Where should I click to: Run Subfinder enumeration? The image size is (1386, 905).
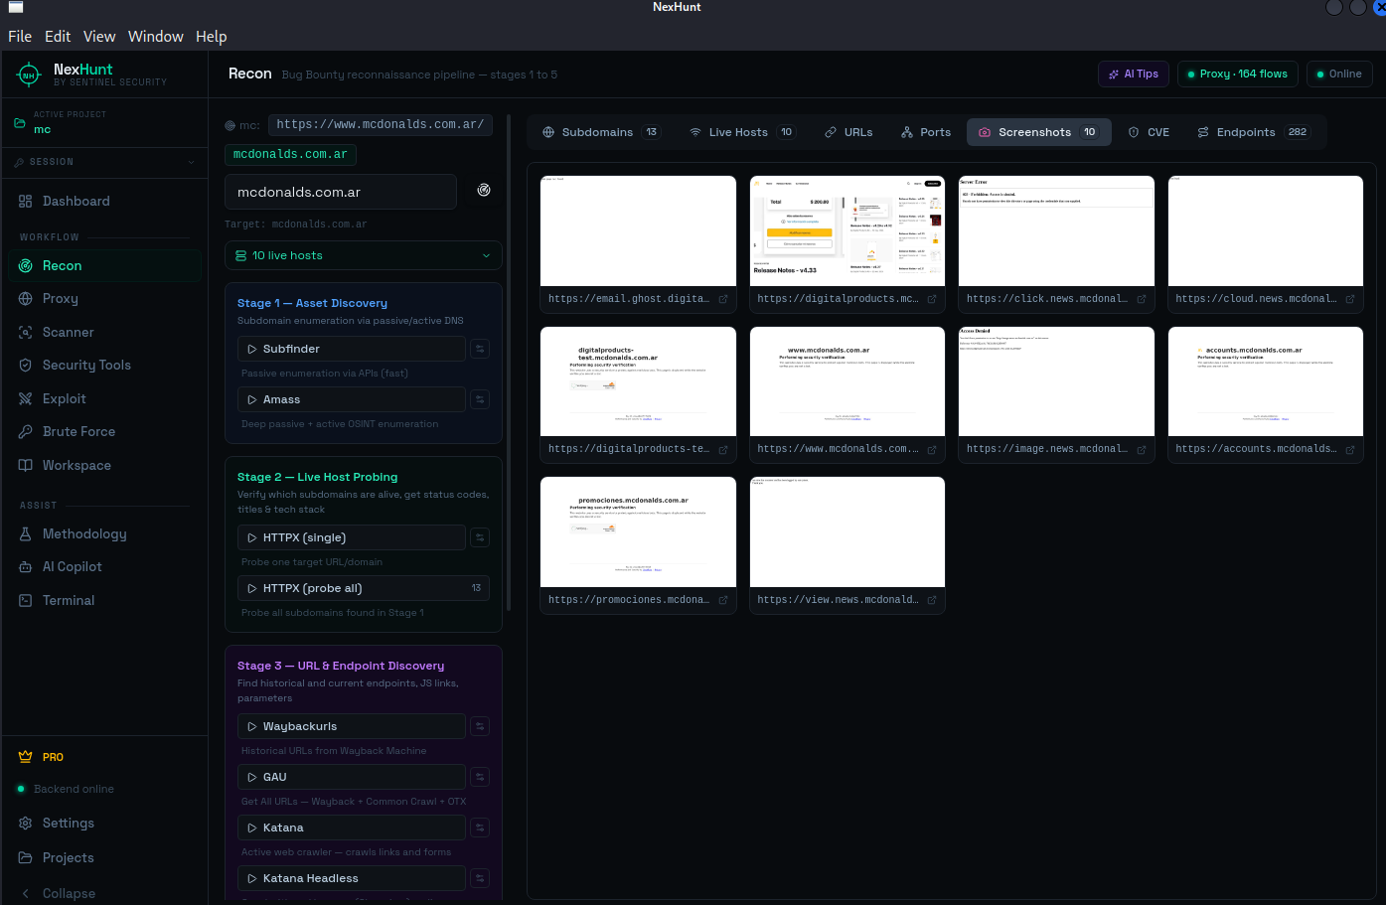click(x=352, y=349)
